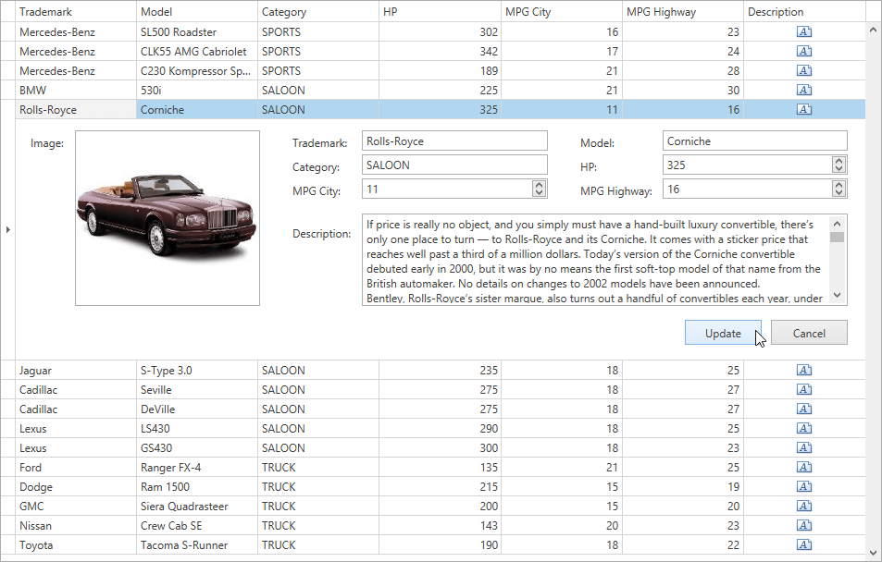Click description icon for Toyota Tacoma S-Runner
The image size is (882, 562).
coord(804,544)
